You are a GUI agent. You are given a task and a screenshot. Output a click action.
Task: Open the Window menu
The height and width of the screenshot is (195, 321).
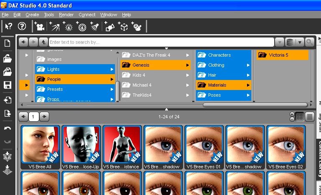(109, 15)
